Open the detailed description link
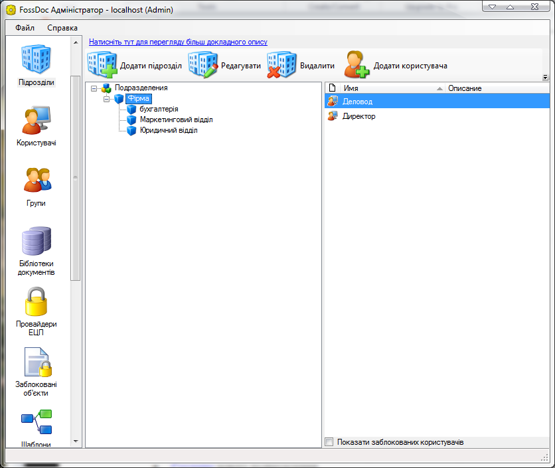 (x=178, y=42)
